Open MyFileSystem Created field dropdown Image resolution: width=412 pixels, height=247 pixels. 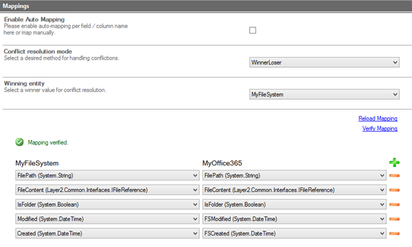coord(107,233)
